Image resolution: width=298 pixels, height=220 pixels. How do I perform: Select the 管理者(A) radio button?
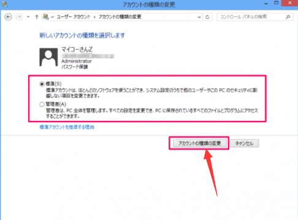coord(42,105)
